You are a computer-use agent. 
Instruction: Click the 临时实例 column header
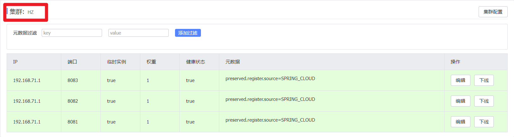(x=116, y=62)
